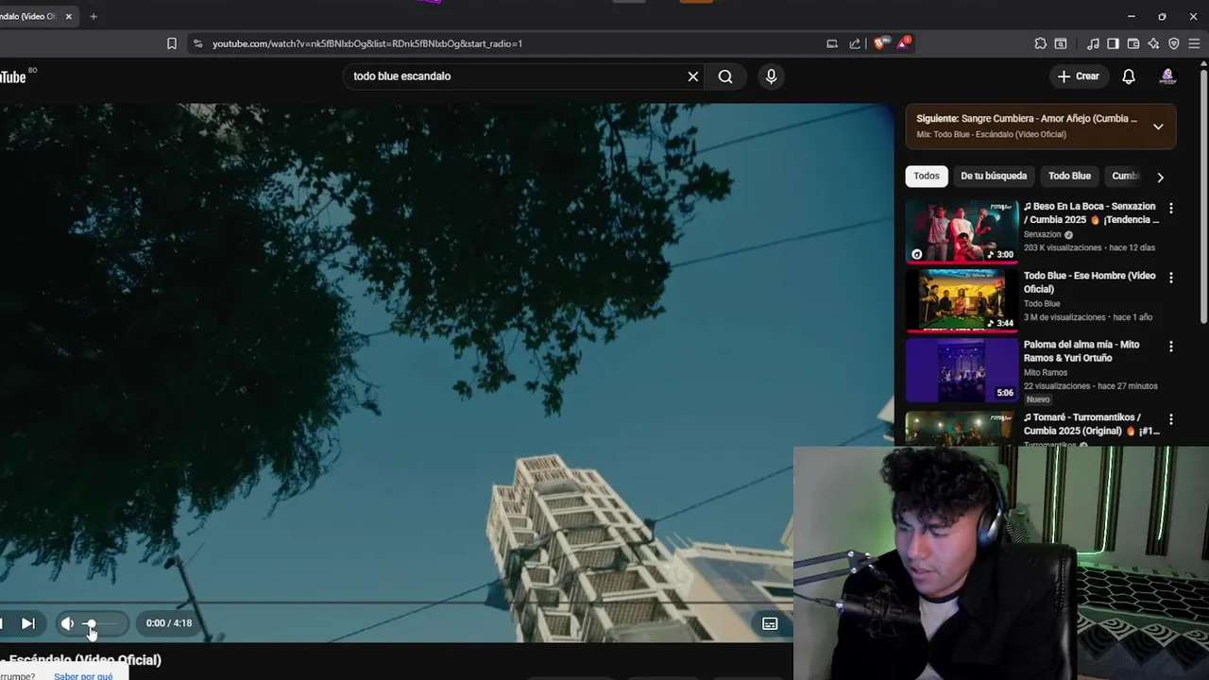This screenshot has height=680, width=1209.
Task: Open 'Todo Blue - Ese Hombre (Video Oficial)' title
Action: 1090,282
